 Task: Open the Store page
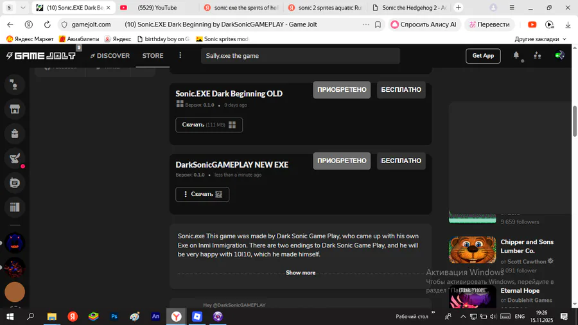point(153,56)
